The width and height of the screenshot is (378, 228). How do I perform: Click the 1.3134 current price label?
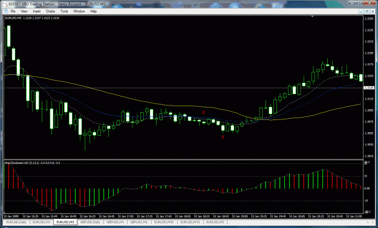point(369,88)
